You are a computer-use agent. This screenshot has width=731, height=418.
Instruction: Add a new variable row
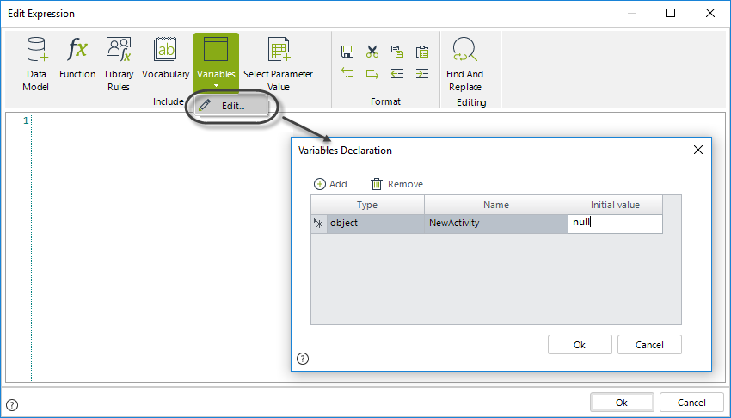(x=331, y=184)
